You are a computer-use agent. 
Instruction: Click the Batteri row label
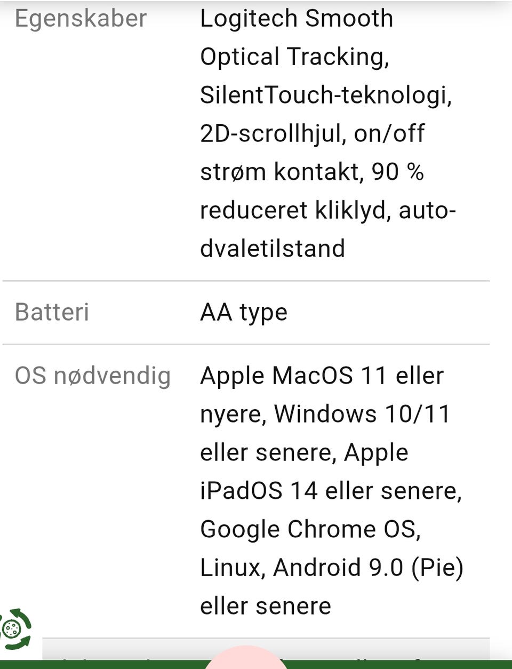(52, 312)
